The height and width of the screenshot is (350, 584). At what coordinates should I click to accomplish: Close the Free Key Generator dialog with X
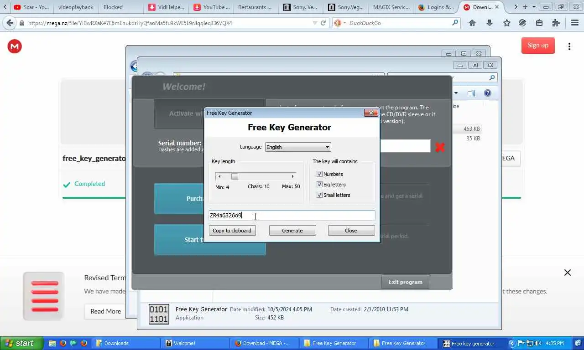pos(371,113)
